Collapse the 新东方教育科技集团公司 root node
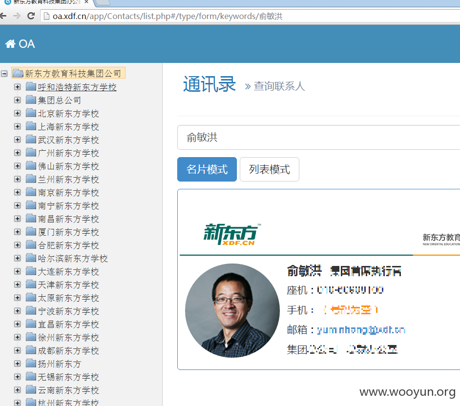 click(x=4, y=74)
